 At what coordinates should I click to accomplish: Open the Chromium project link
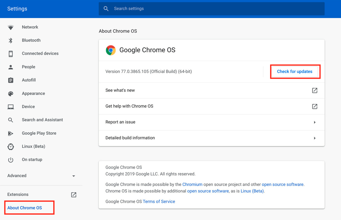coord(192,184)
